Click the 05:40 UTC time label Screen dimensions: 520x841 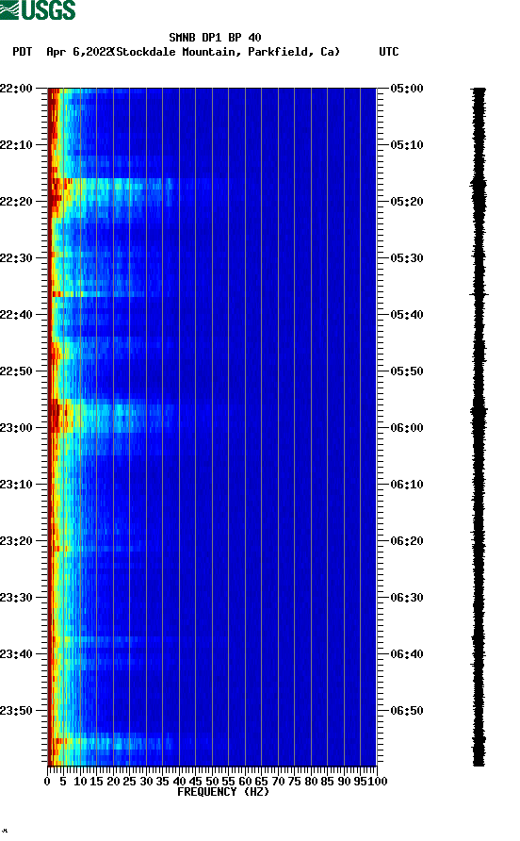coord(407,315)
